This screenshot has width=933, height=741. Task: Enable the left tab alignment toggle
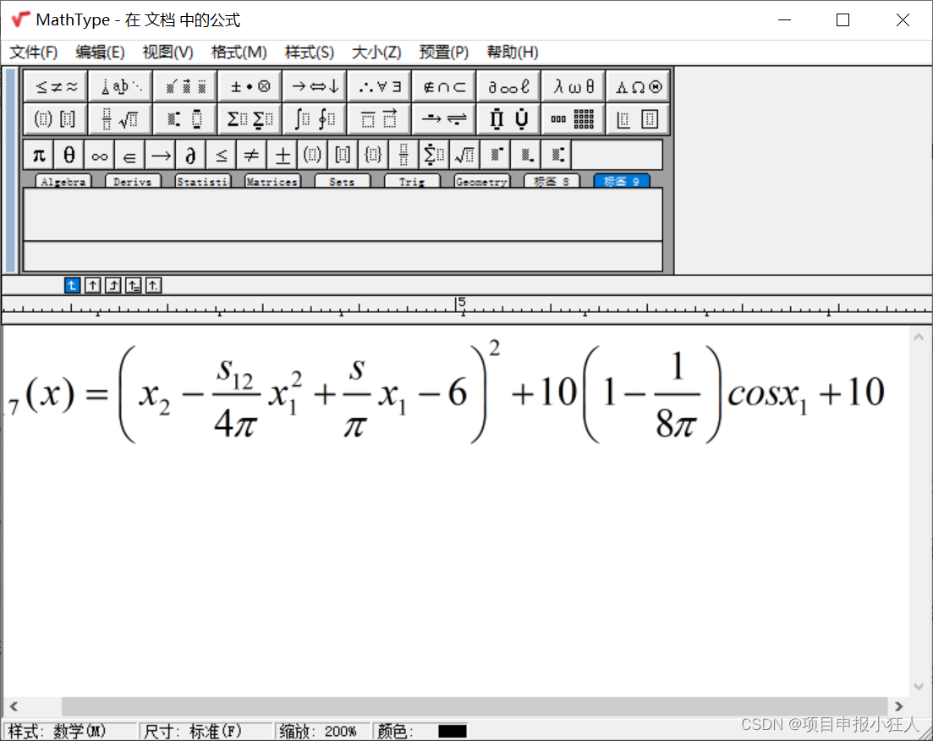click(x=72, y=285)
